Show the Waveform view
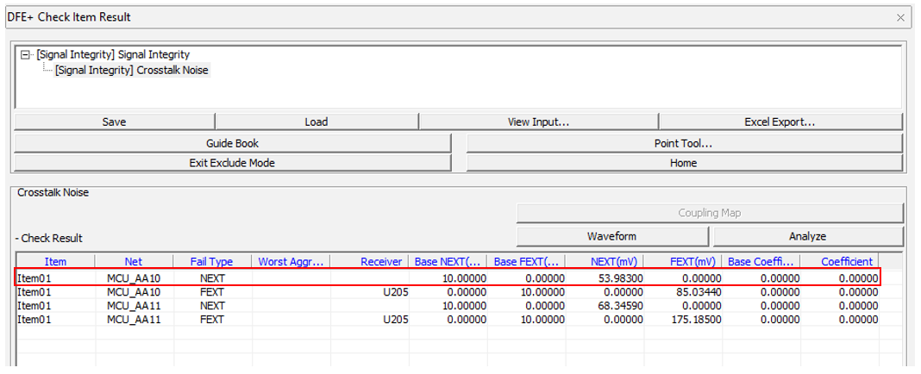921x374 pixels. (612, 236)
